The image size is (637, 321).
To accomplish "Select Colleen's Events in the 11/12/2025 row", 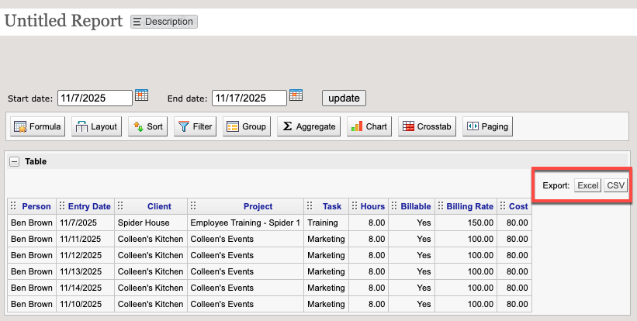I will (245, 255).
